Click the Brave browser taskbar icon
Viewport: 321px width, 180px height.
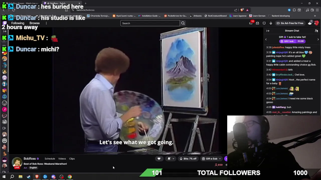[37, 177]
